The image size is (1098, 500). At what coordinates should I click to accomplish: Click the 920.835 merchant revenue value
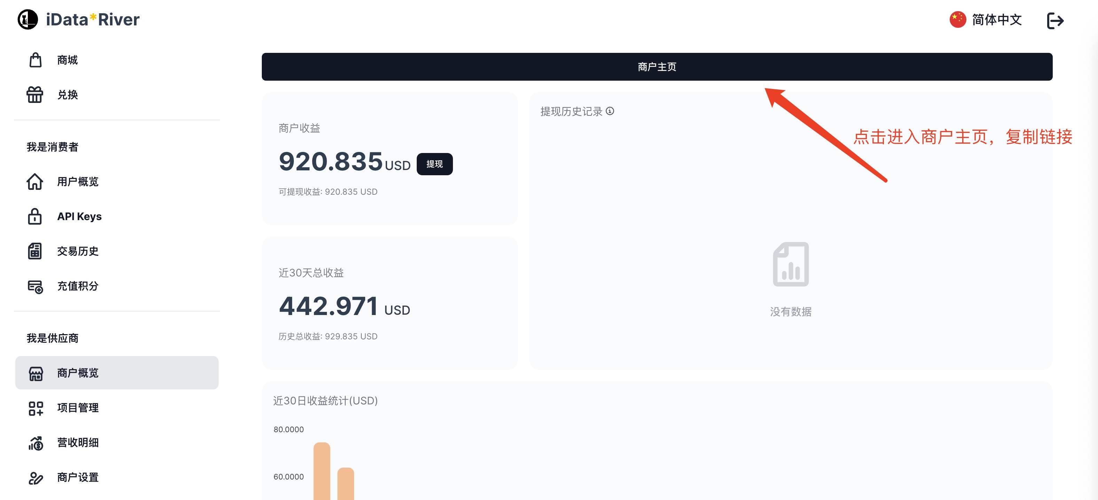click(x=331, y=162)
